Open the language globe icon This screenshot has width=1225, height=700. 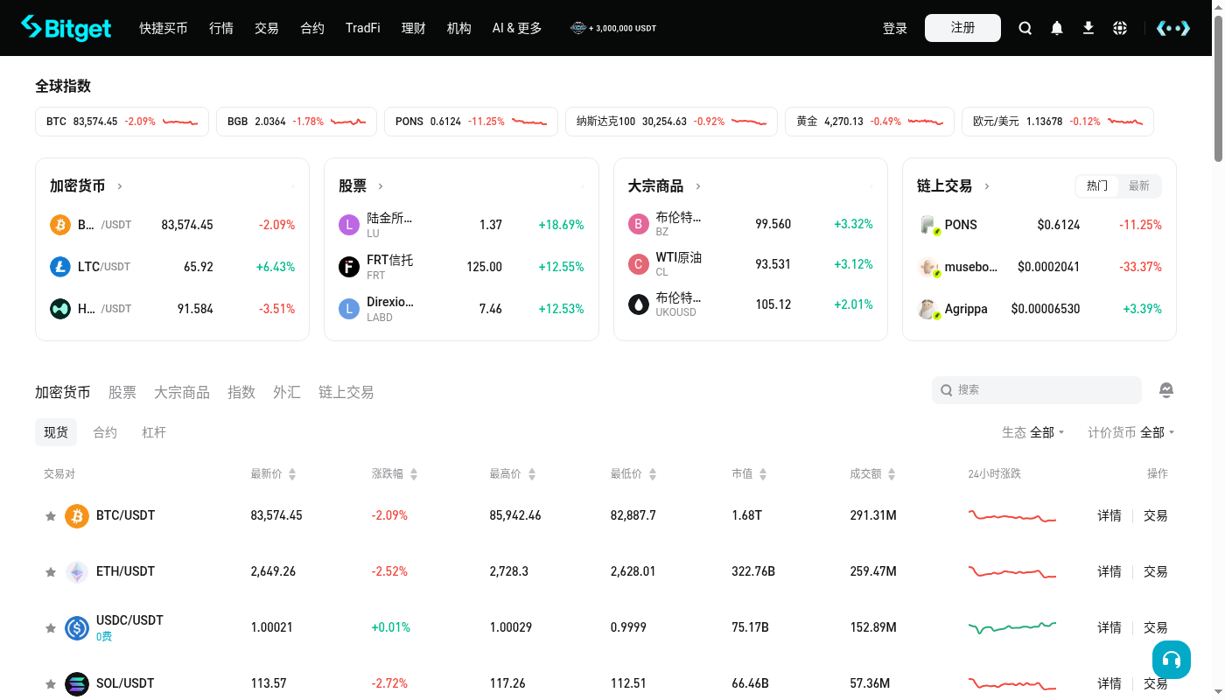[x=1120, y=28]
